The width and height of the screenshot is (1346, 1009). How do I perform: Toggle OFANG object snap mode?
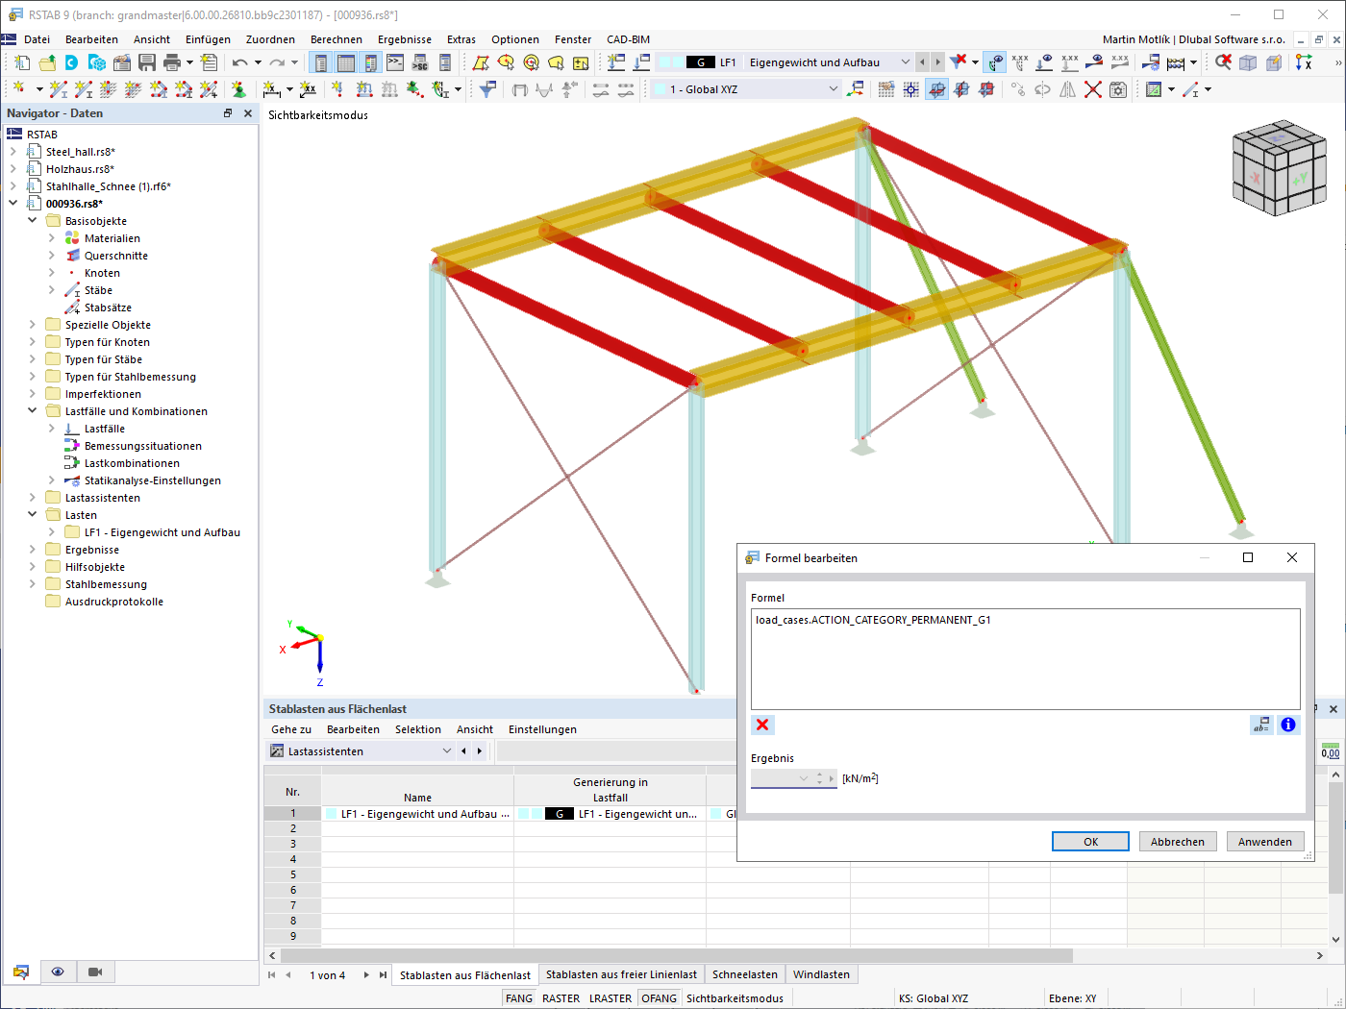click(659, 997)
